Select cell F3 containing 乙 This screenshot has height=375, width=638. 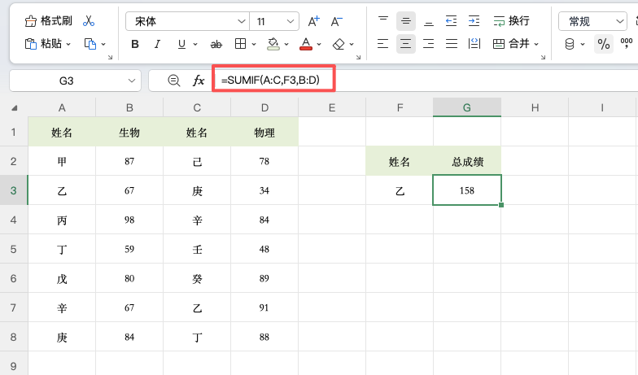pos(400,190)
